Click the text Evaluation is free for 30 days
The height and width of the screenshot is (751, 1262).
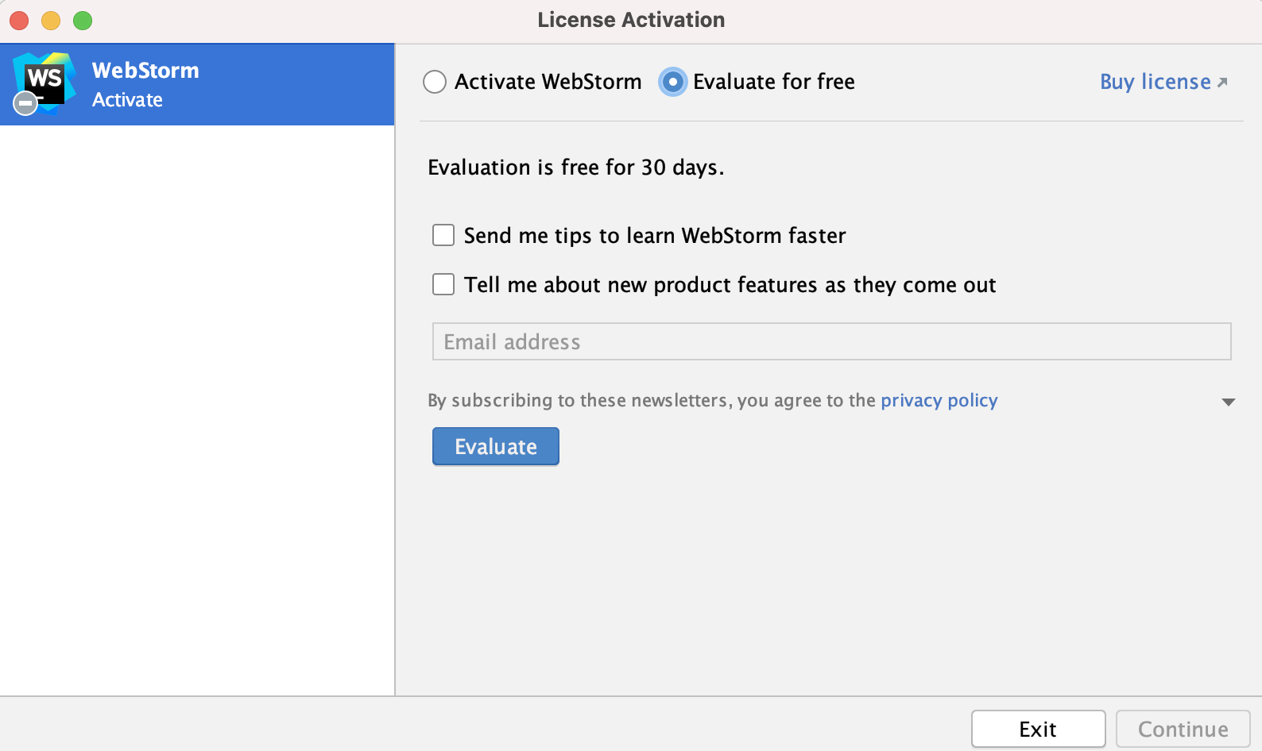(576, 168)
